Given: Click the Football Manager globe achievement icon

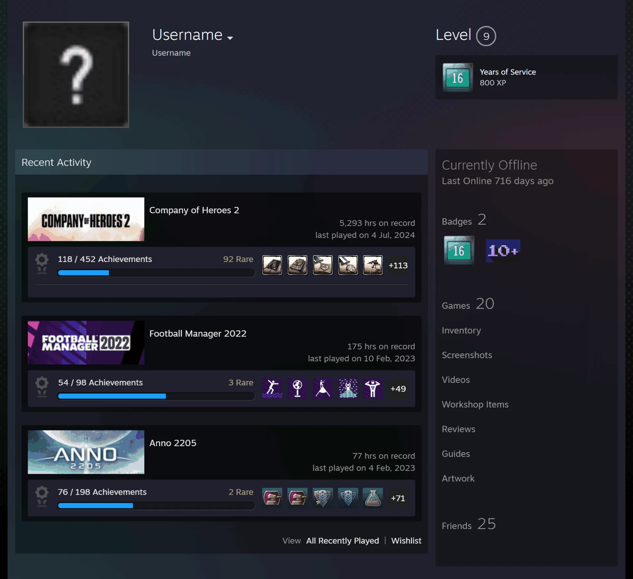Looking at the screenshot, I should point(297,389).
